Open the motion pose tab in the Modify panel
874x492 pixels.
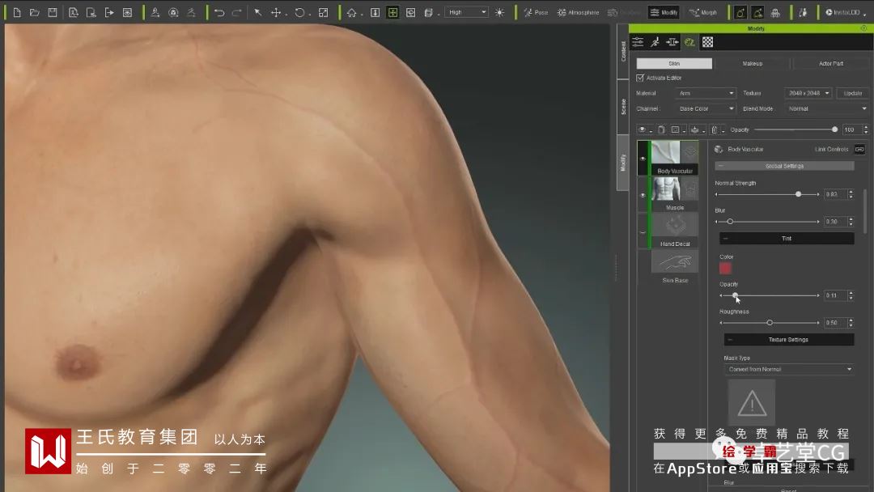pyautogui.click(x=655, y=42)
